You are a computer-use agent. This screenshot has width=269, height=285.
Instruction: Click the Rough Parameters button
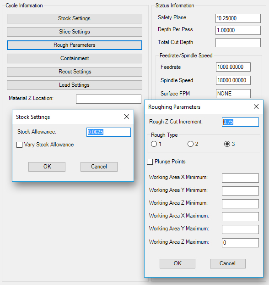(x=75, y=45)
